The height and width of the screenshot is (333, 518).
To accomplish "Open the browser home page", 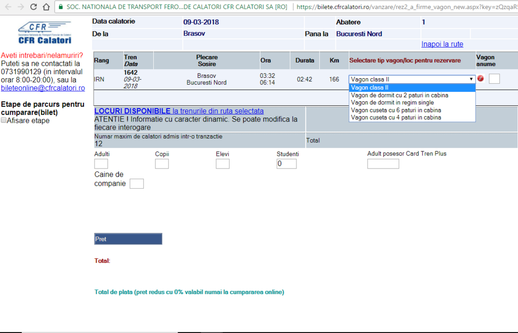I will 46,7.
